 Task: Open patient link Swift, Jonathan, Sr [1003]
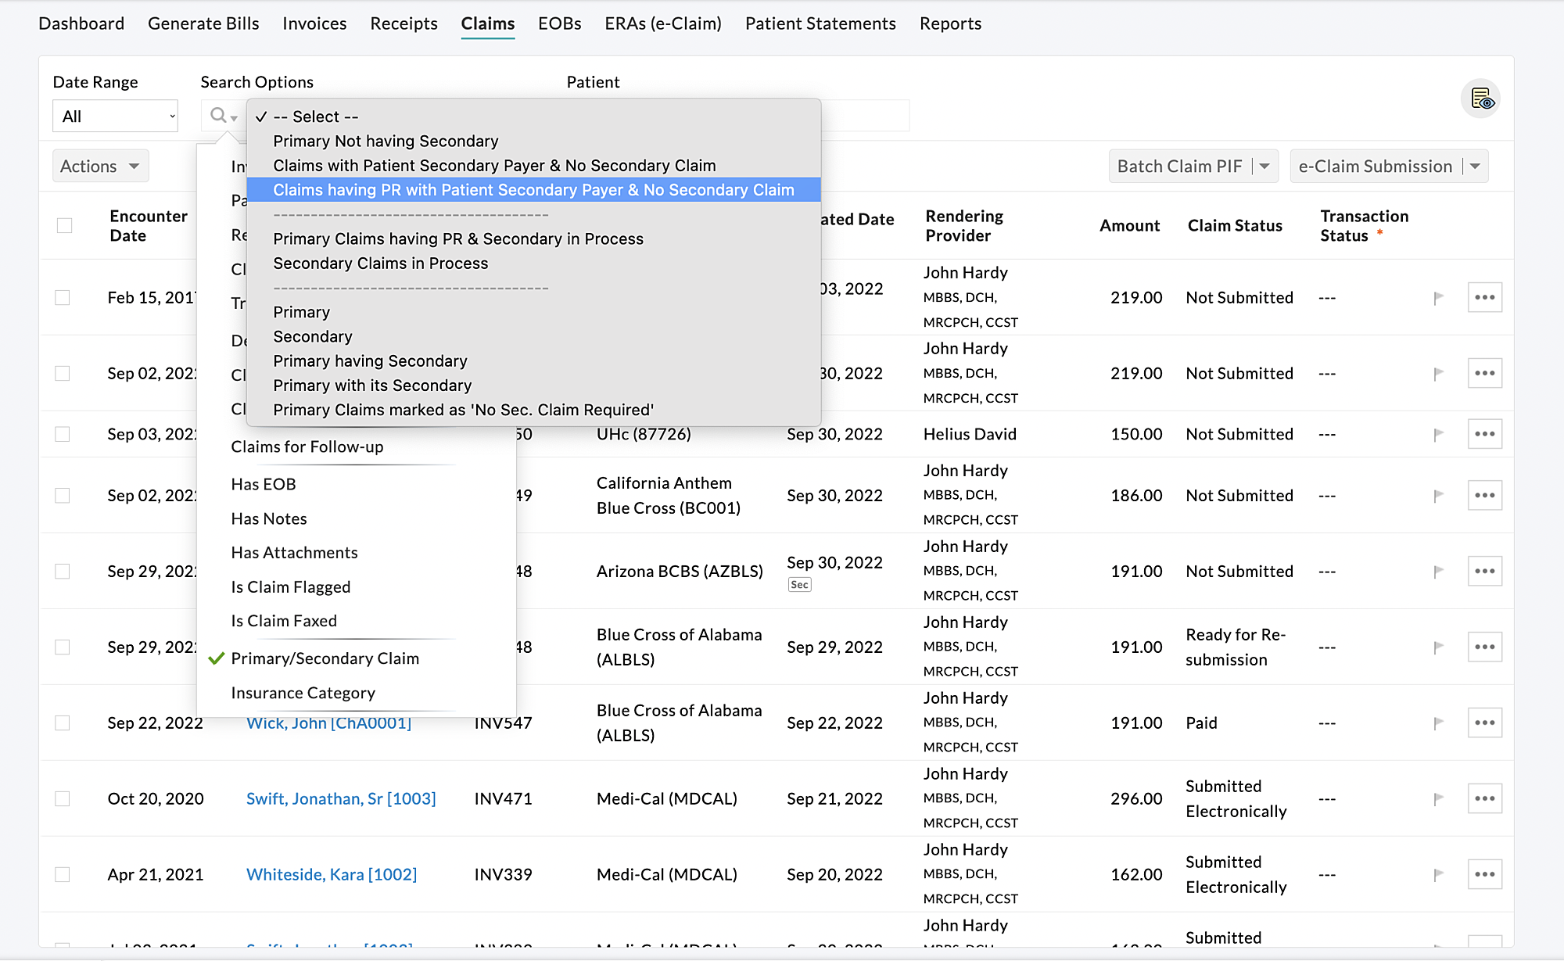point(341,798)
